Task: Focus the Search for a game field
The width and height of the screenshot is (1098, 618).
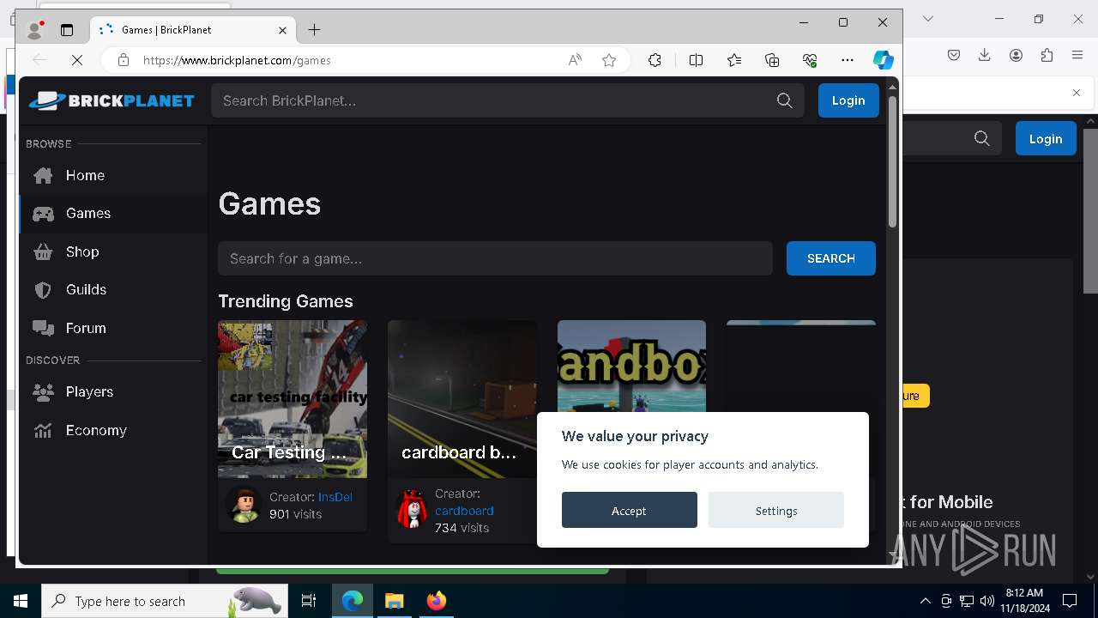Action: point(495,258)
